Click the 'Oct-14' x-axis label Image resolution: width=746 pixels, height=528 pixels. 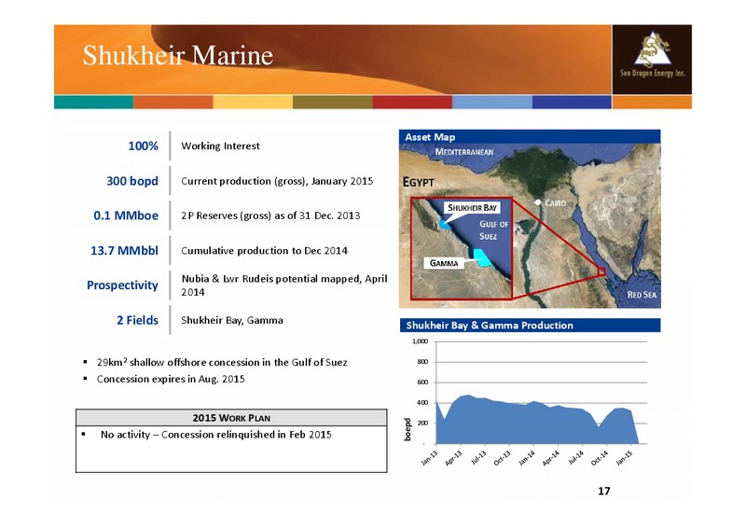point(600,458)
